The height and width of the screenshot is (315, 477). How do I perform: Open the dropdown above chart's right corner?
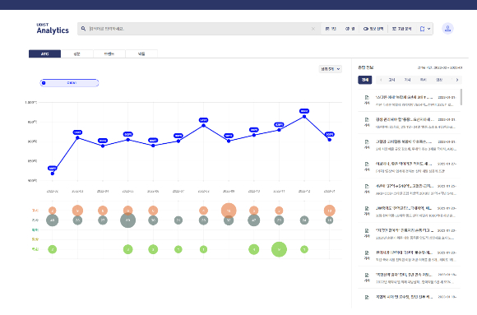click(330, 69)
